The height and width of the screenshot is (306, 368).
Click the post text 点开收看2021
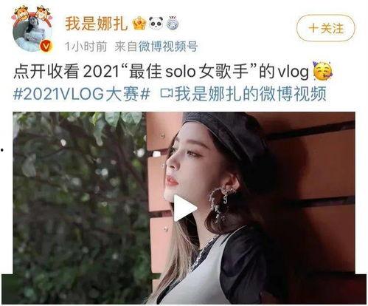point(66,72)
